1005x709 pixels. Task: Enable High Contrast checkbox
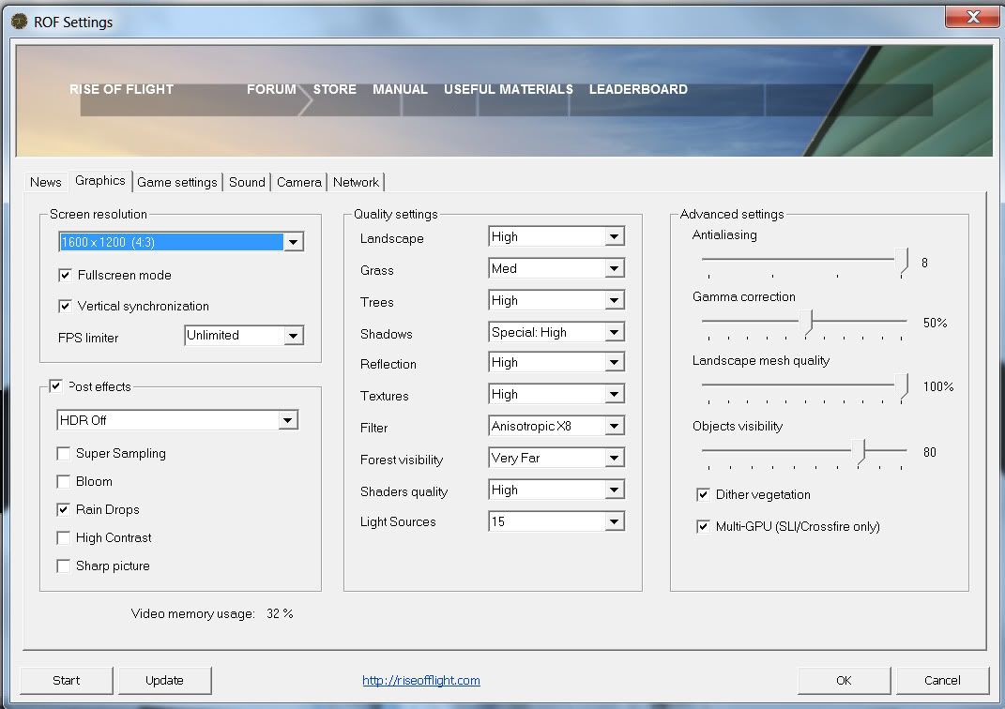pyautogui.click(x=64, y=538)
